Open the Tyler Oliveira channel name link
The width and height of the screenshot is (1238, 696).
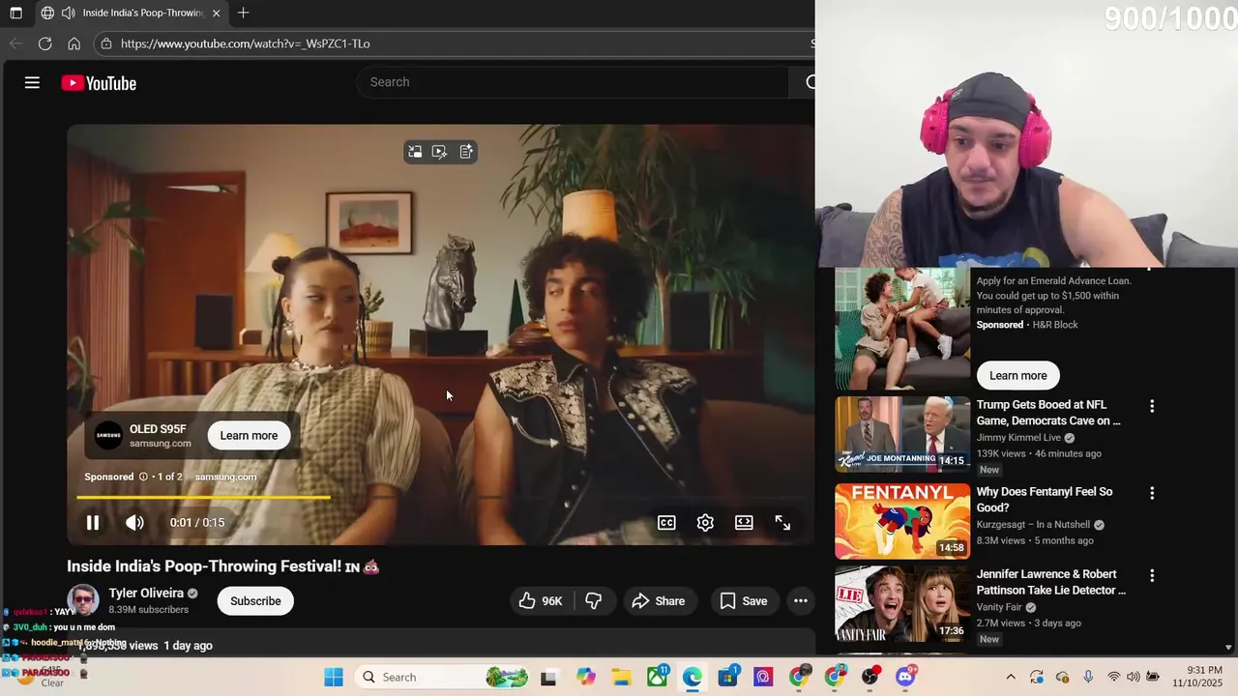click(x=146, y=594)
